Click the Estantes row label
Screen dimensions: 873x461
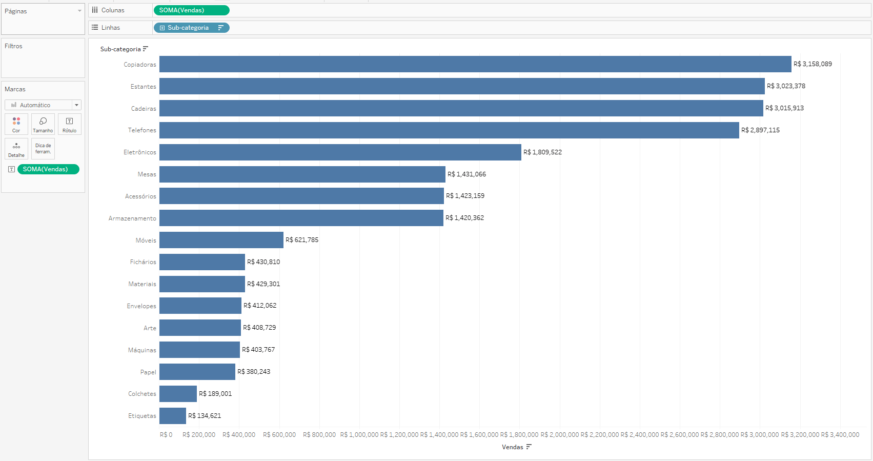pos(143,87)
